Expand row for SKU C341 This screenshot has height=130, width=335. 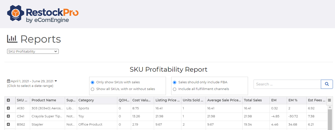coord(8,116)
